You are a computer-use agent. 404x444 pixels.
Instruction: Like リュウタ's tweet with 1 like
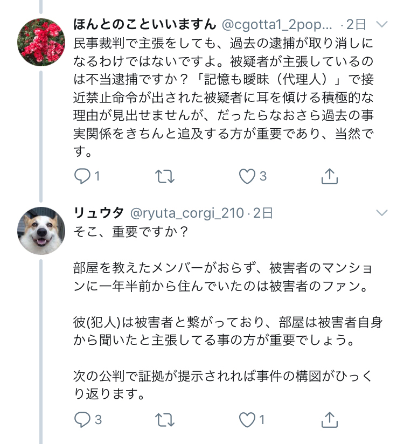coord(247,419)
